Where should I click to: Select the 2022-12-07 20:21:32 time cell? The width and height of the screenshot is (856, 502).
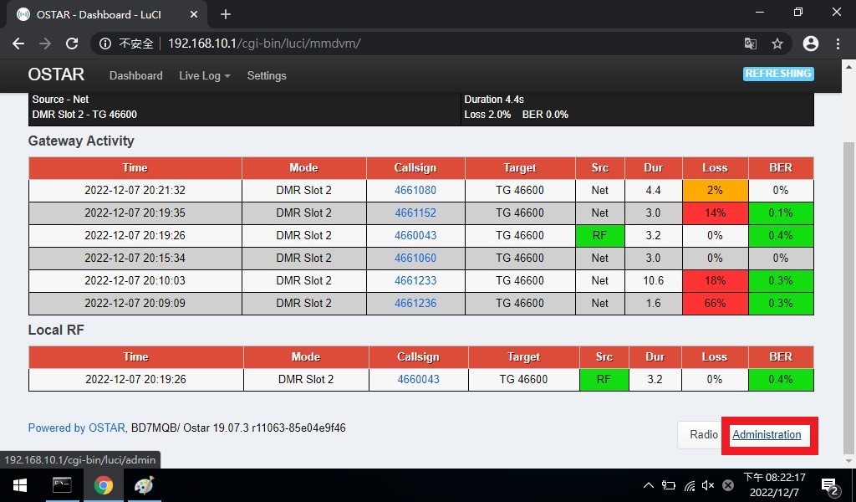(135, 190)
